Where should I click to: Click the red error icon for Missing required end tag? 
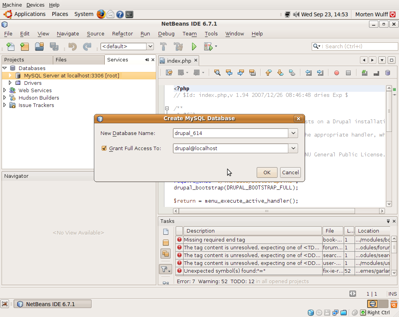point(179,240)
